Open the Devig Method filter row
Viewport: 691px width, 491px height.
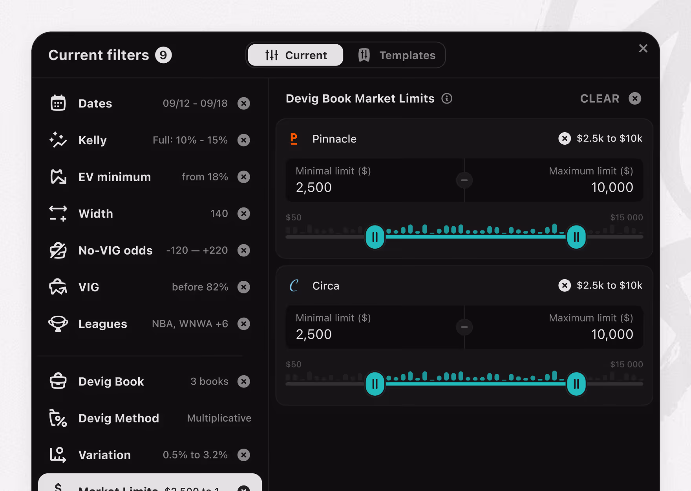(x=150, y=418)
